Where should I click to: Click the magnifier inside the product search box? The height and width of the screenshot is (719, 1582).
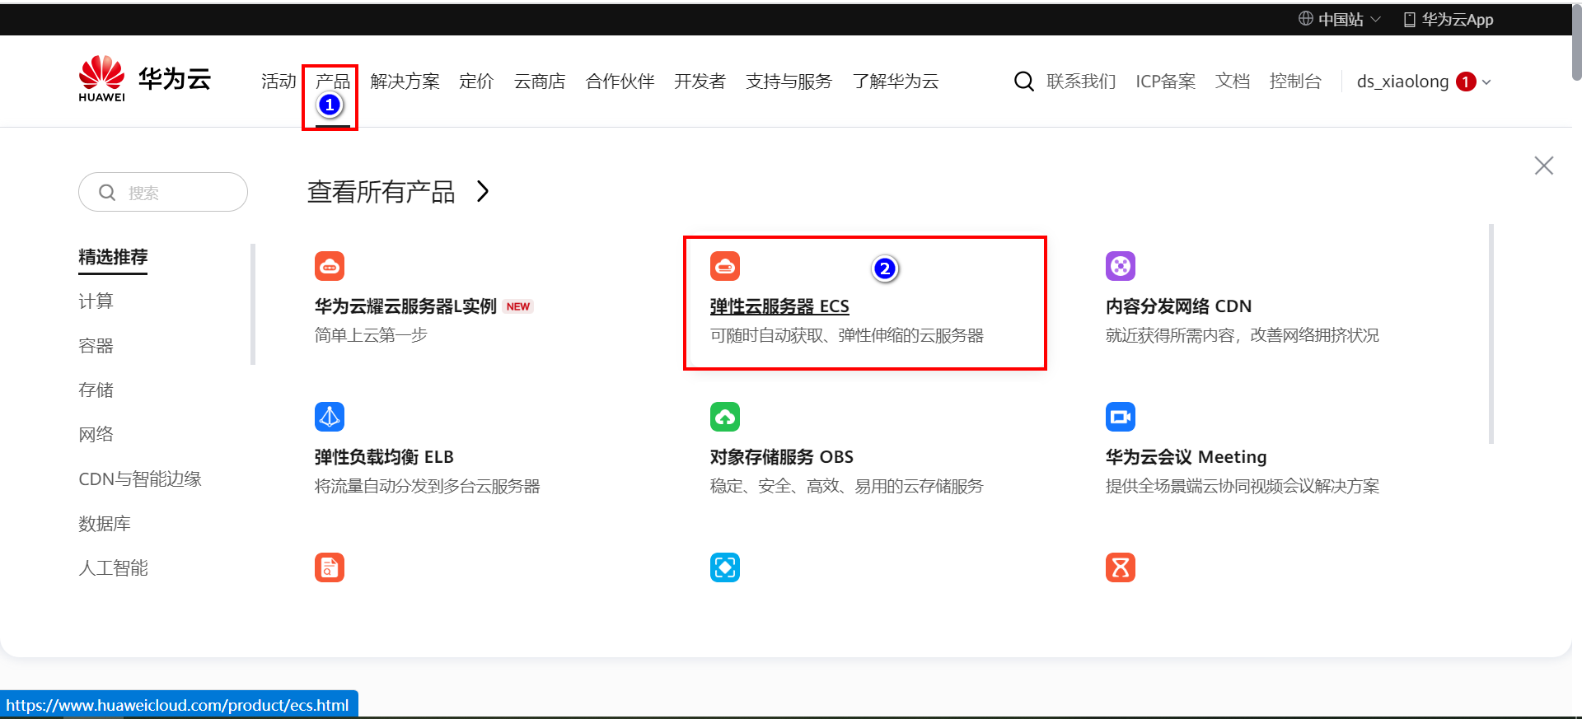click(x=107, y=193)
